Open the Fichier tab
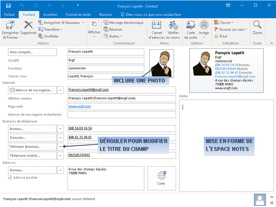Screen dimensions: 276x207 (x=9, y=15)
